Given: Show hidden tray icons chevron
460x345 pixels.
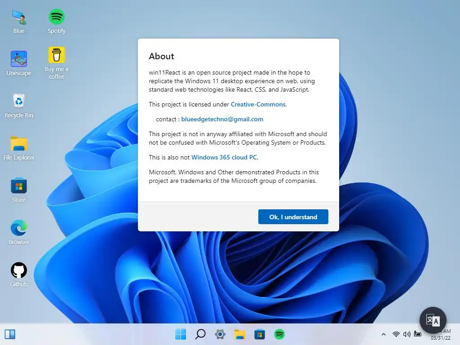Looking at the screenshot, I should pos(384,334).
